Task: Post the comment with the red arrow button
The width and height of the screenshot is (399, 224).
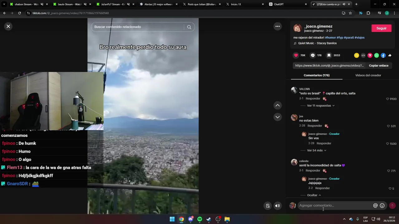Action: (392, 206)
